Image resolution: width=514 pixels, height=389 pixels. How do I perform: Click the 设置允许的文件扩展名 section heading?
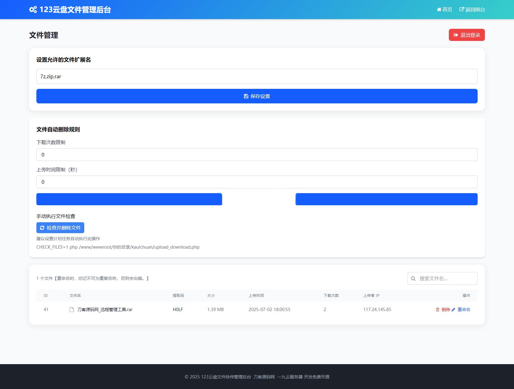pos(64,60)
